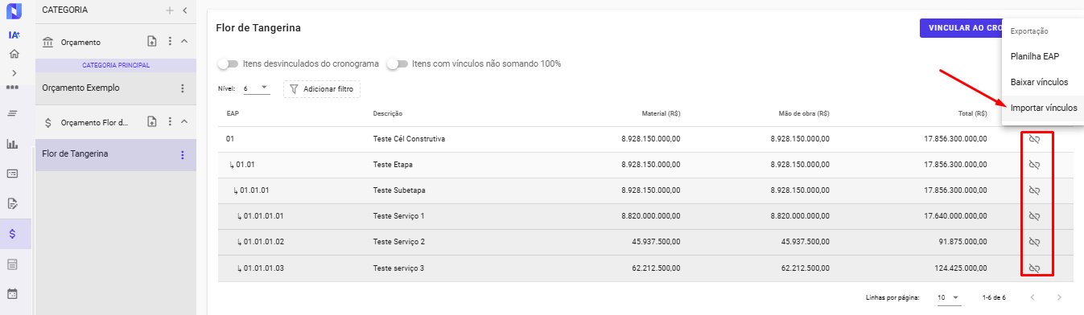Image resolution: width=1084 pixels, height=315 pixels.
Task: Open the dollar-sign budget icon in the sidebar
Action: 13,234
